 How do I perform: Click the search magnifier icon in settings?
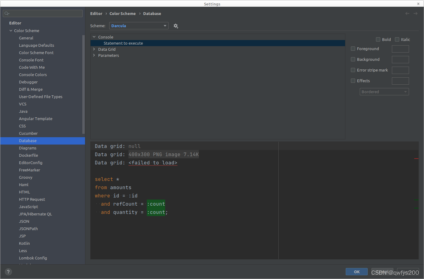(x=7, y=13)
